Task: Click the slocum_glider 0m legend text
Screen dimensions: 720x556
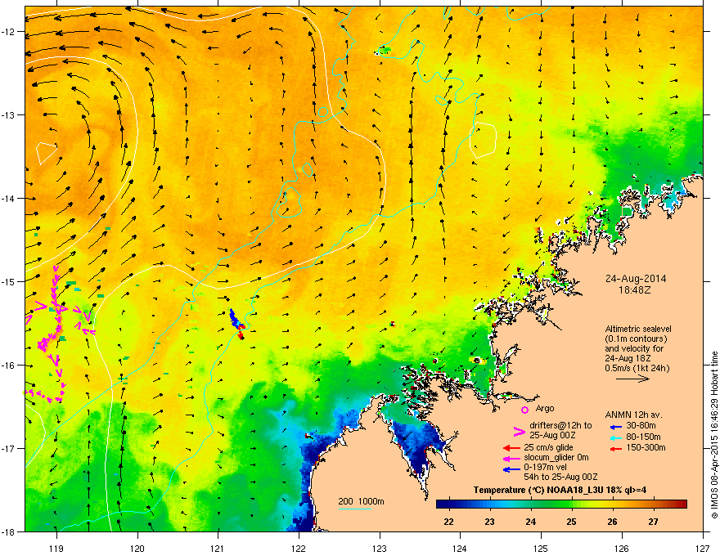Action: coord(556,457)
